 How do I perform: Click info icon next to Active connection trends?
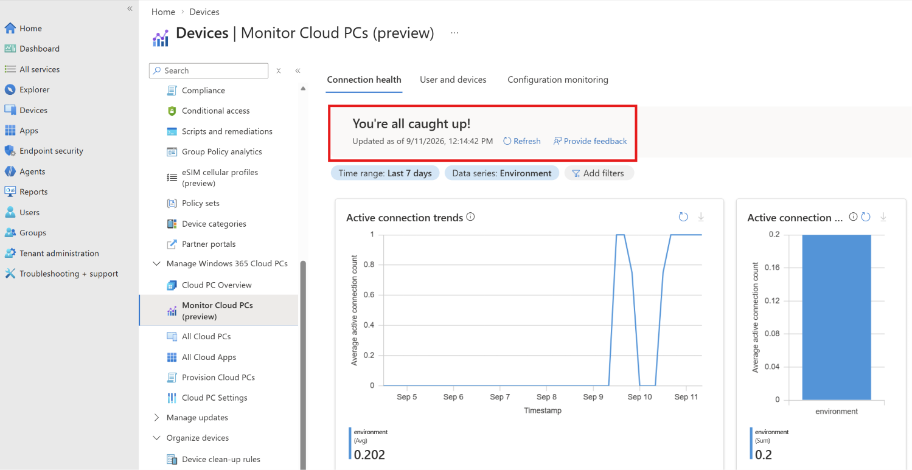coord(470,217)
